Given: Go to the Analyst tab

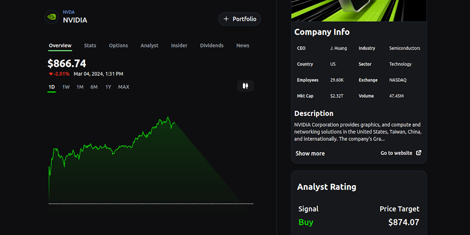Looking at the screenshot, I should [x=149, y=45].
